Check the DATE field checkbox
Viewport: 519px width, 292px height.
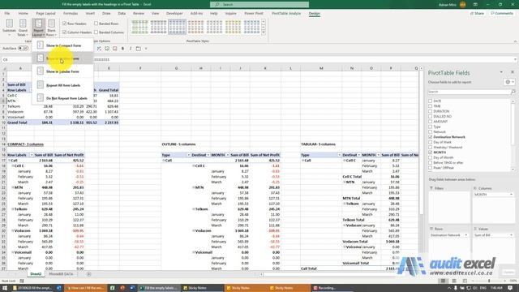[431, 101]
